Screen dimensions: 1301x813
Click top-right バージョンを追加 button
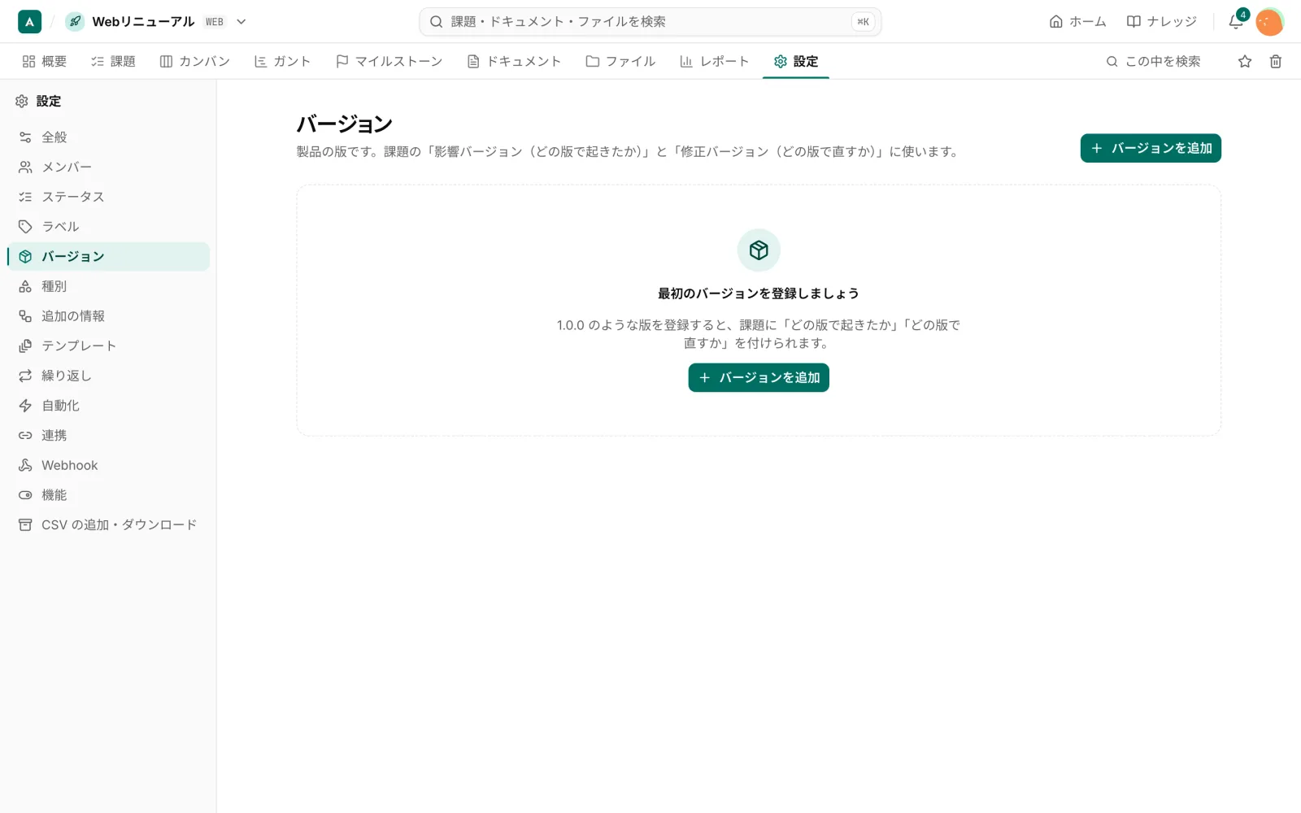click(x=1151, y=148)
